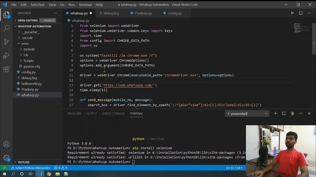
Task: Open the Go menu
Action: click(62, 4)
